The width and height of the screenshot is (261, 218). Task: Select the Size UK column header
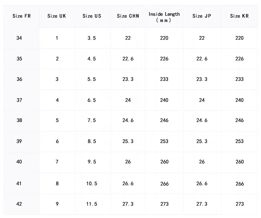point(57,16)
